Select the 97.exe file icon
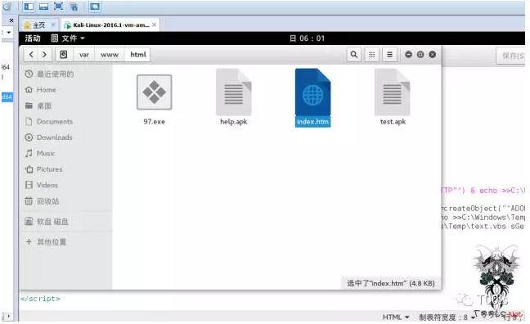The image size is (530, 324). [x=154, y=92]
